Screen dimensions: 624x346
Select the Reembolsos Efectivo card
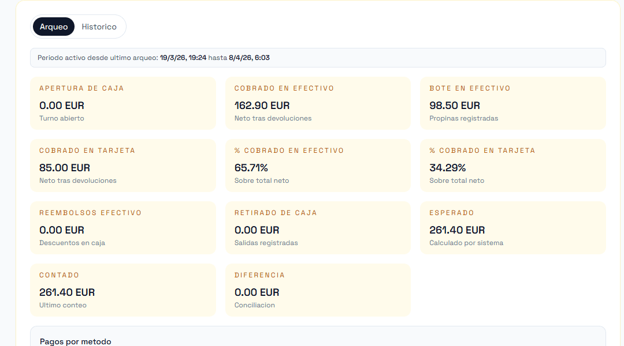[x=122, y=228]
